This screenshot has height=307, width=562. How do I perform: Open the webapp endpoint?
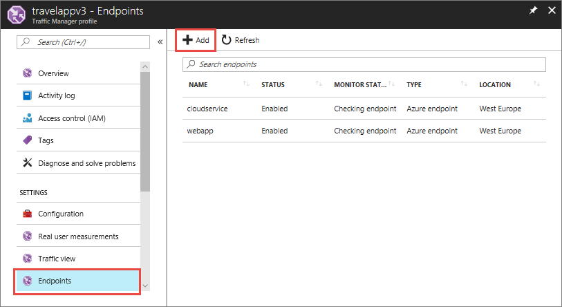[200, 131]
